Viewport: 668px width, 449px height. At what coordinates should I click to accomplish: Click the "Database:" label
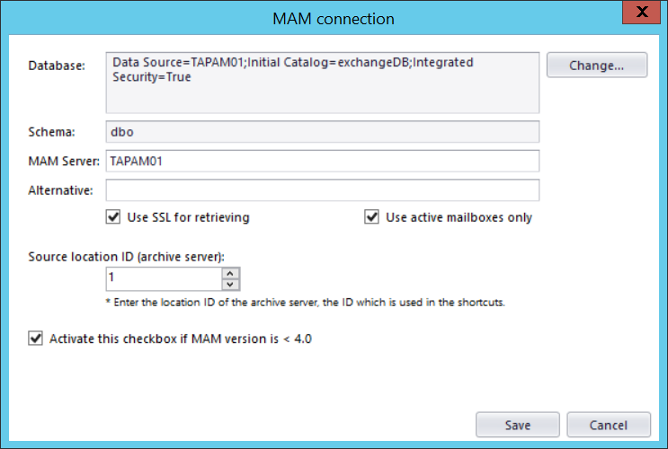58,66
